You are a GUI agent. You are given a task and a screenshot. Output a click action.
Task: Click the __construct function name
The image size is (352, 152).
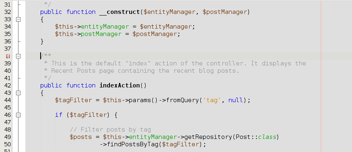coord(120,12)
